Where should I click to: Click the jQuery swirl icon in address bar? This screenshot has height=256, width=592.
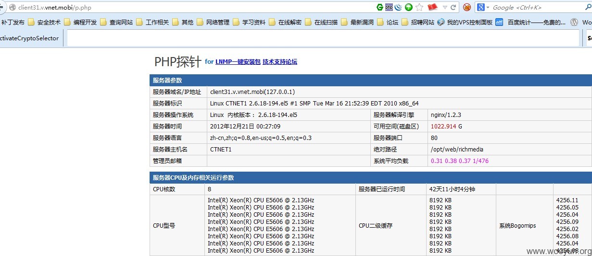click(399, 7)
